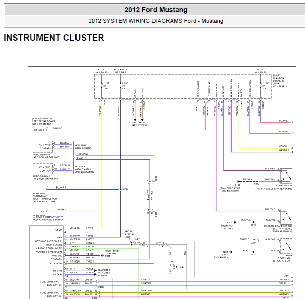Screen dimensions: 305x299
Task: Click the 'FUEL LEVEL INPUT 2' pin label
Action: coord(51,293)
